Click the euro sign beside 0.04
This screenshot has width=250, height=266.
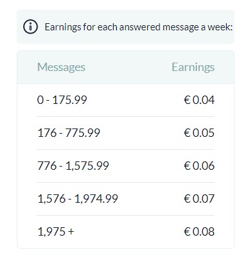pyautogui.click(x=187, y=100)
